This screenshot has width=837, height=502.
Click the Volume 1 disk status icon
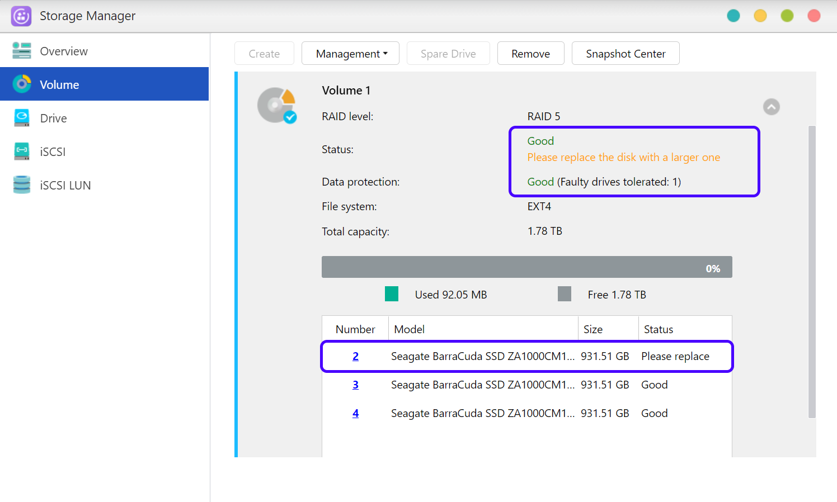(276, 105)
